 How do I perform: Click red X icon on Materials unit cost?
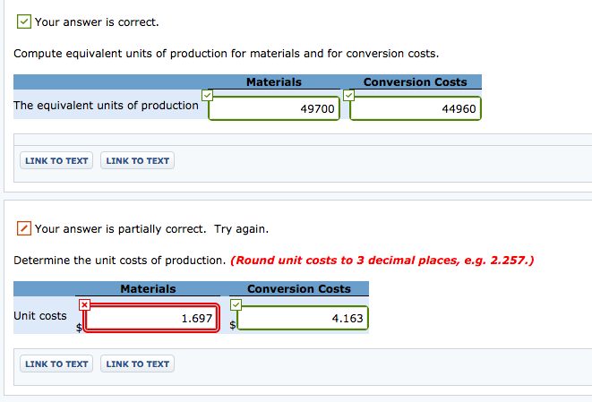point(84,304)
